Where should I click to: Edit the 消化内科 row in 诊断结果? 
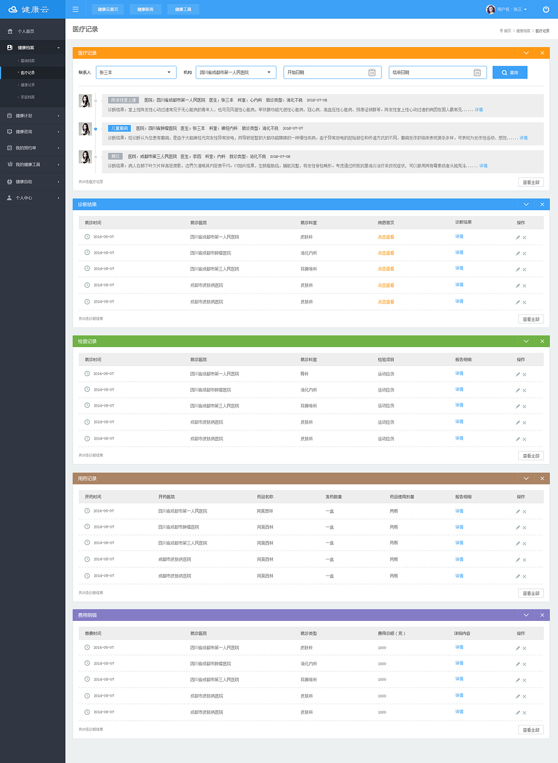[518, 253]
